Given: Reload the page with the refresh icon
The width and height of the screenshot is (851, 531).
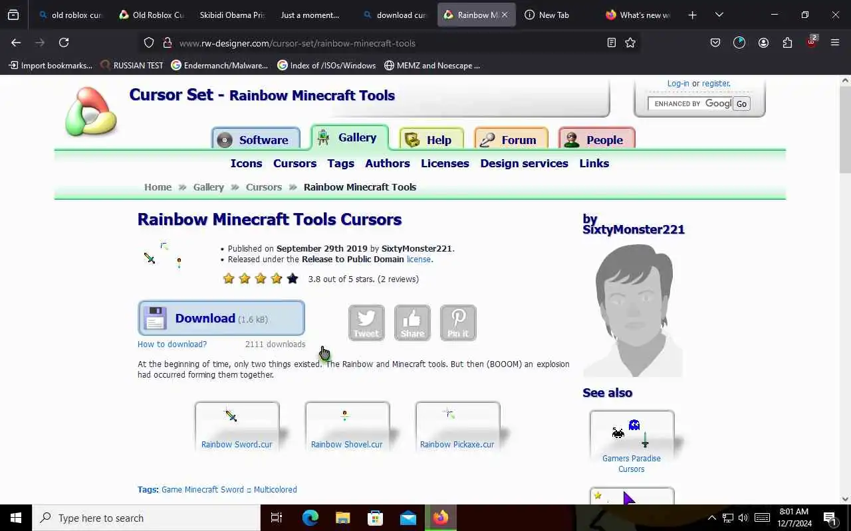Looking at the screenshot, I should coord(64,42).
